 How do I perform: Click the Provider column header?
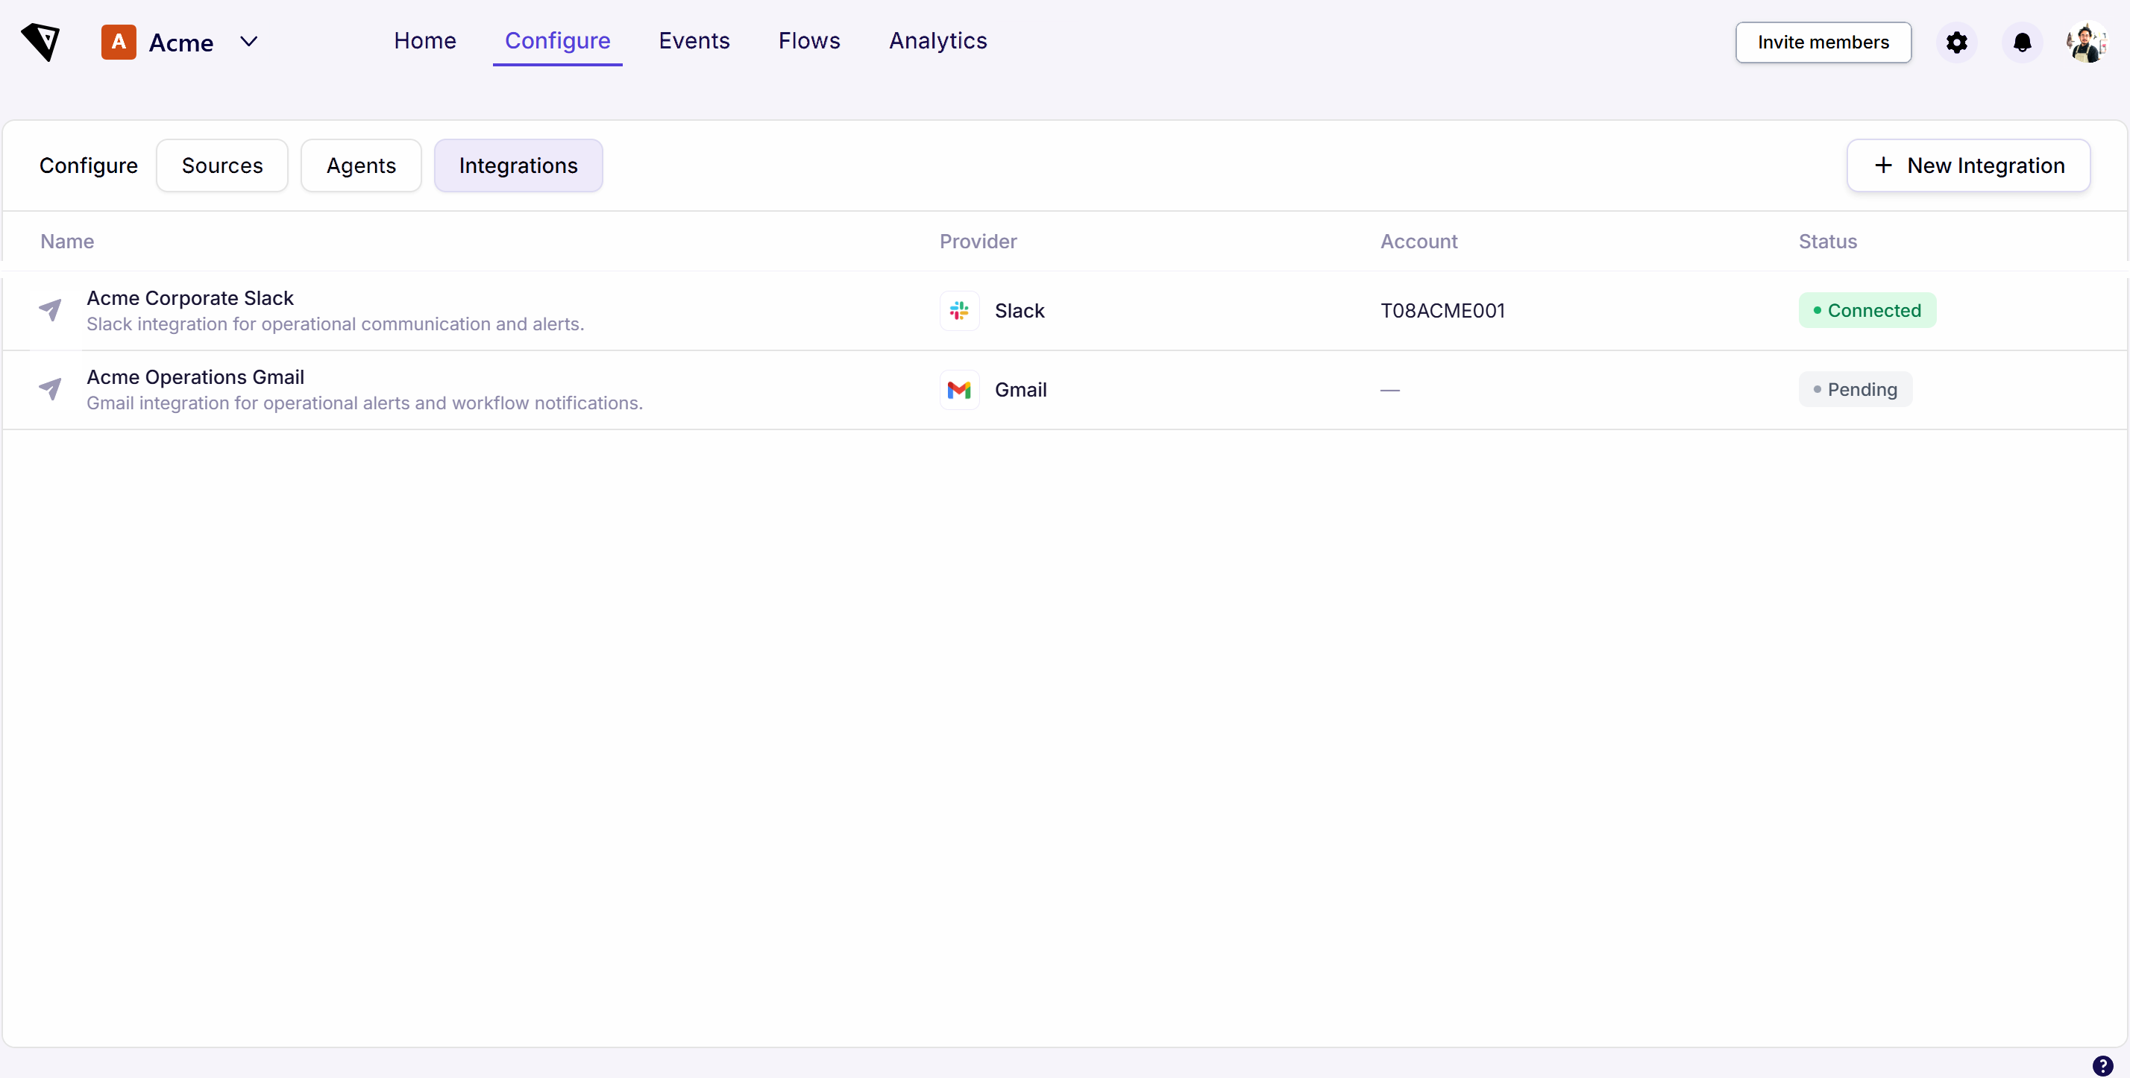click(977, 242)
